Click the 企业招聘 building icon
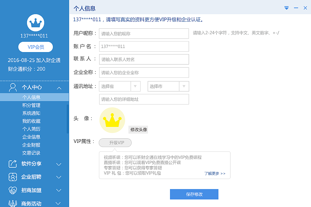This screenshot has width=311, height=207. pyautogui.click(x=13, y=177)
